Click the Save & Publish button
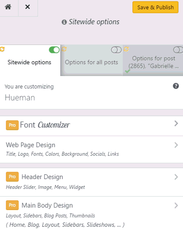Image resolution: width=183 pixels, height=230 pixels. click(x=155, y=7)
